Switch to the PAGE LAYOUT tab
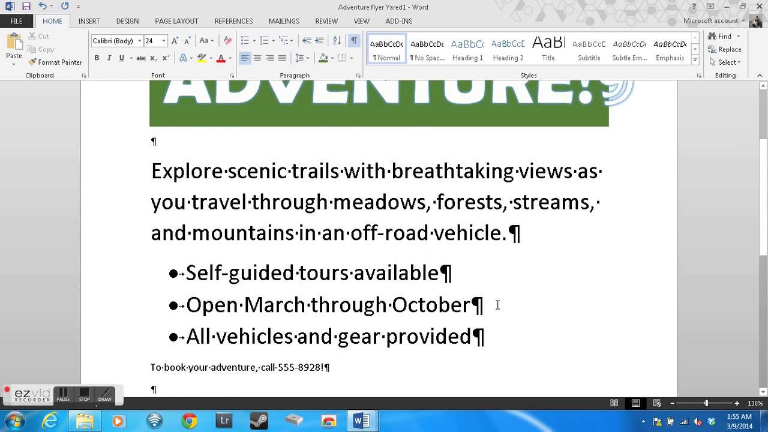Screen dimensions: 768x432 (176, 21)
